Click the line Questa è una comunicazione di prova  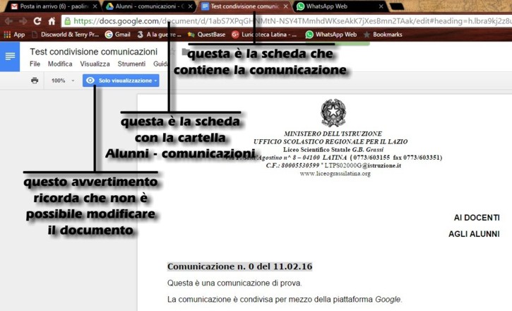tap(234, 283)
